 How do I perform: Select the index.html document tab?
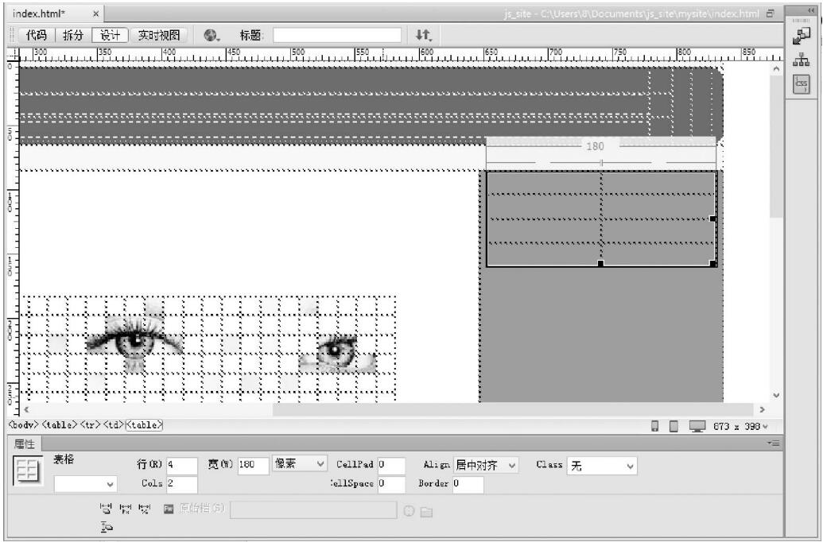(x=40, y=14)
